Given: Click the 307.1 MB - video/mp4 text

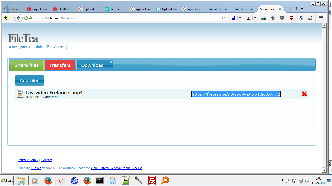Looking at the screenshot, I should pyautogui.click(x=42, y=97).
